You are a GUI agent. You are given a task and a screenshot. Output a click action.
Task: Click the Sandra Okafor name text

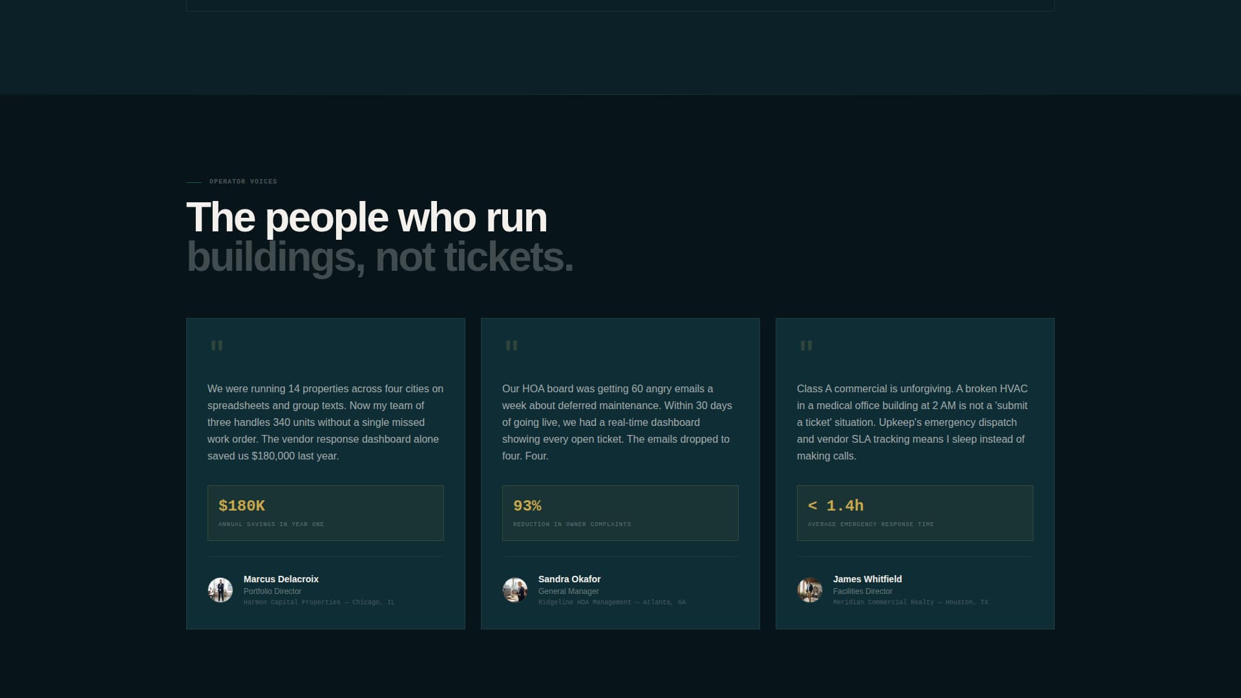coord(569,579)
